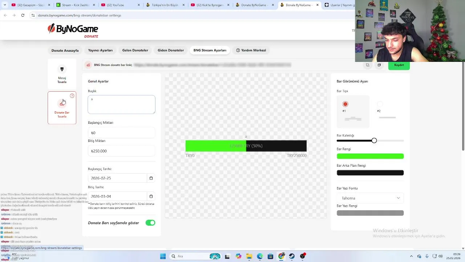Click the copy link icon next to Kaydet
Image resolution: width=465 pixels, height=262 pixels.
tap(379, 65)
